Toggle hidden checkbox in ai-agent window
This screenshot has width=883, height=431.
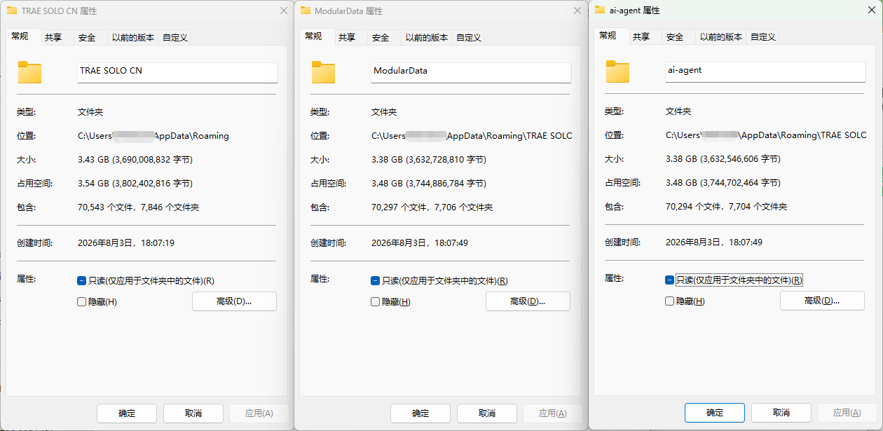[x=670, y=301]
